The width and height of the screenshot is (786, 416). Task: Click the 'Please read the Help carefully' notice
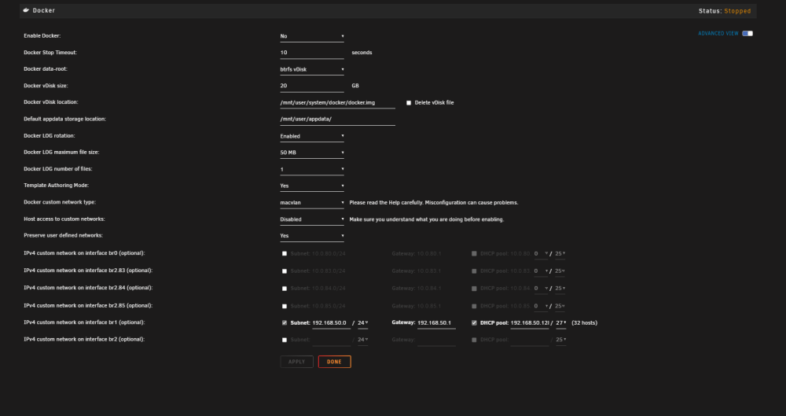(434, 203)
